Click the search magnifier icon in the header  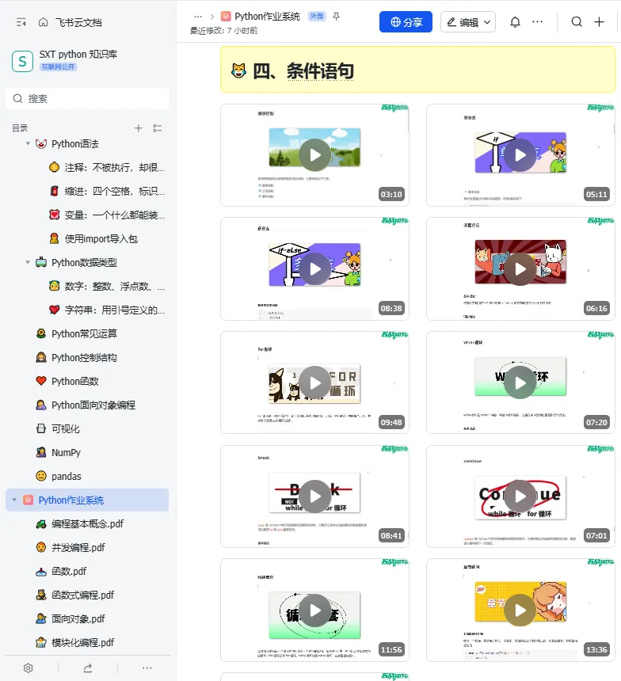[577, 21]
